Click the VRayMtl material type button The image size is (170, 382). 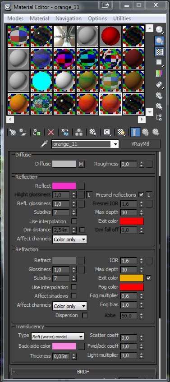click(x=140, y=144)
